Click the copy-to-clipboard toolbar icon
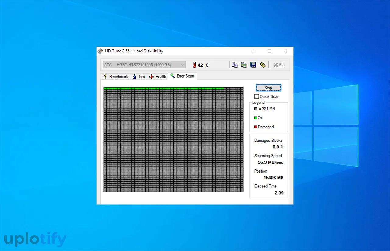The image size is (390, 251). point(235,65)
